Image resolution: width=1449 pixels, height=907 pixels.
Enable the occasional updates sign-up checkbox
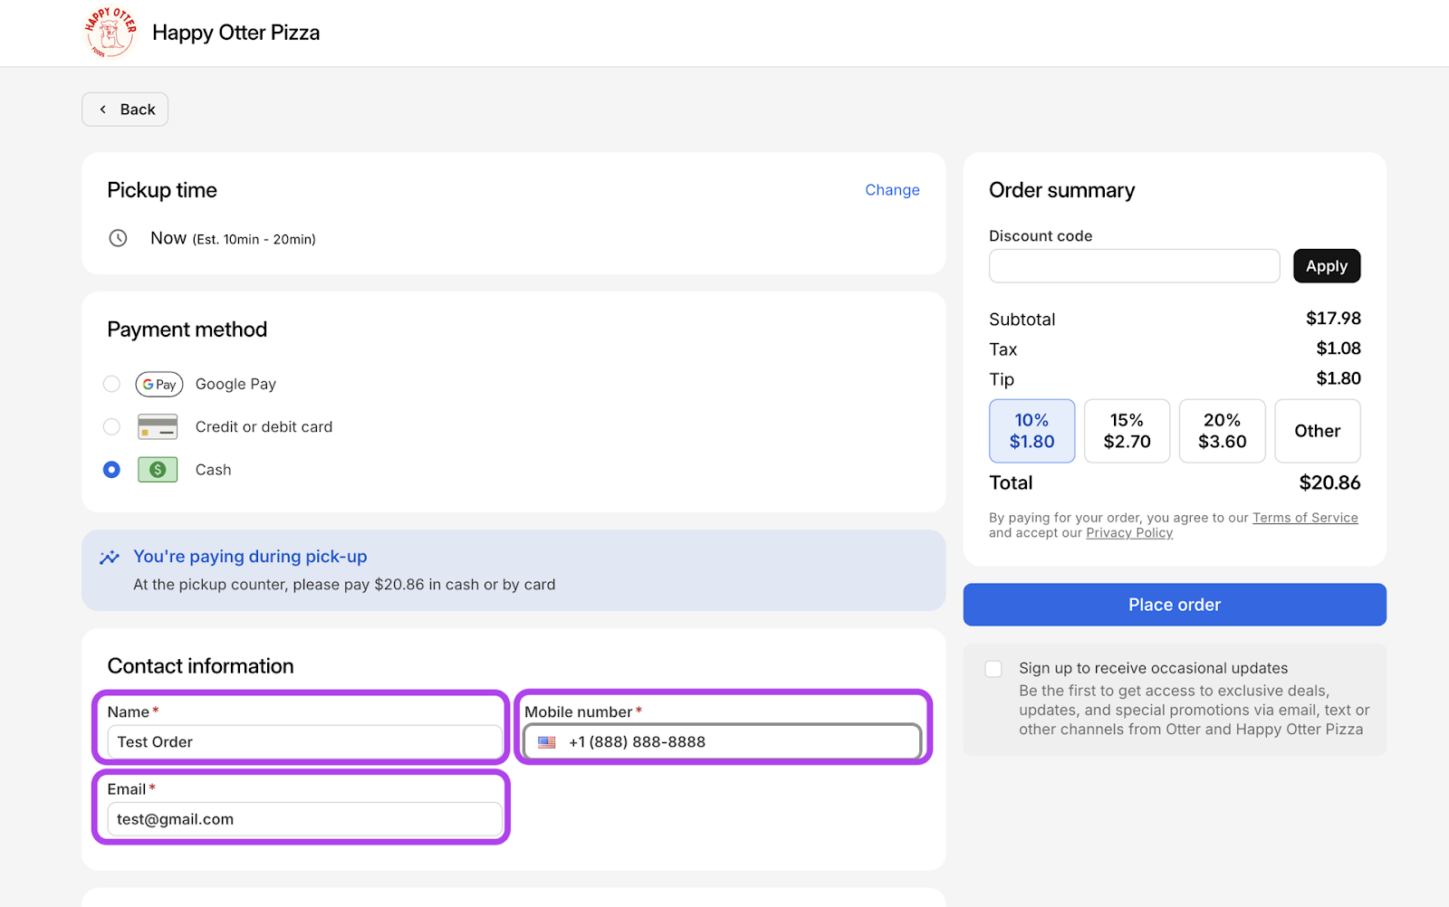[x=993, y=669]
